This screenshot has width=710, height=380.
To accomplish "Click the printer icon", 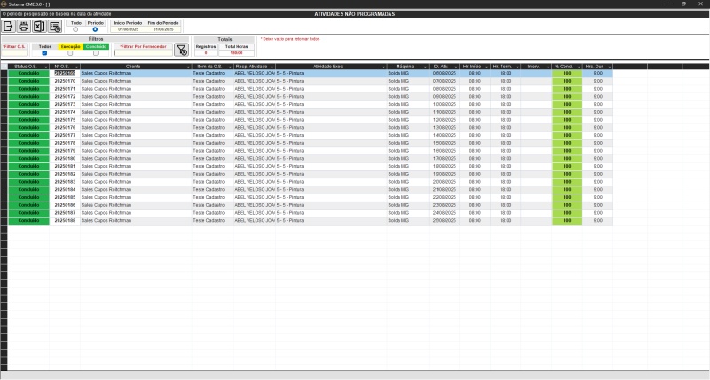I will [x=24, y=26].
